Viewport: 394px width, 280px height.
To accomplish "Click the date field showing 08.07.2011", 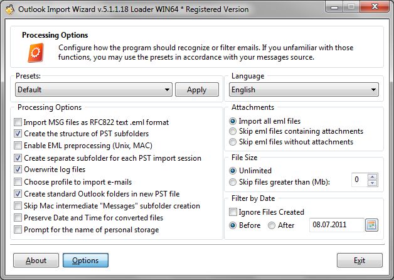I will [x=337, y=225].
